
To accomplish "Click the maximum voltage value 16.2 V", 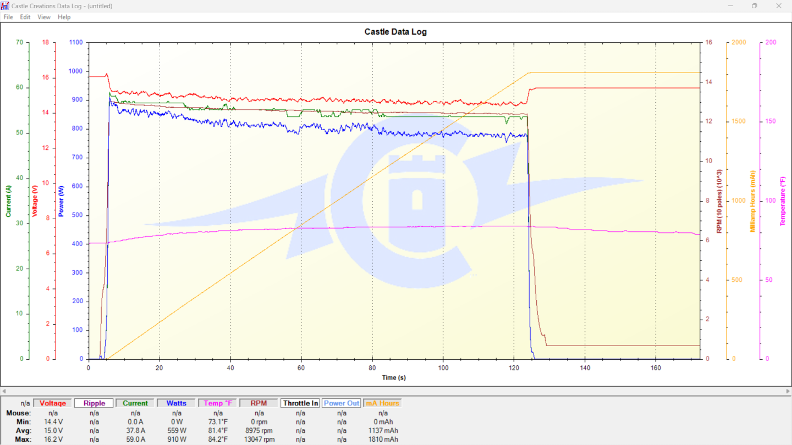I will (53, 440).
